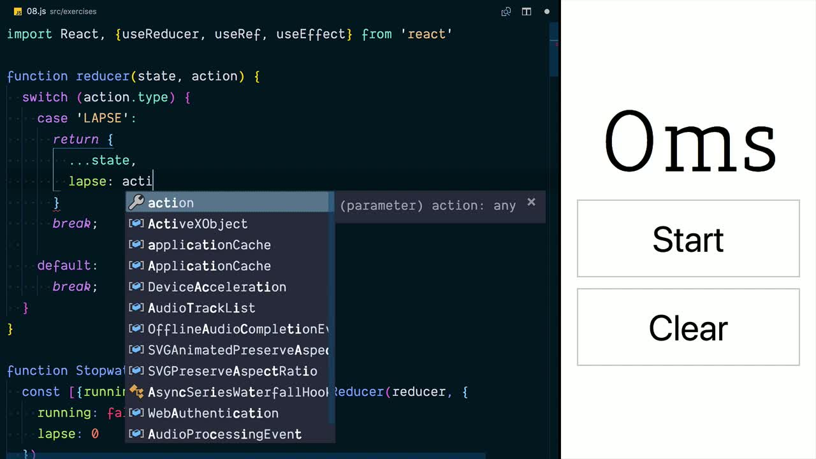
Task: Close the parameter details popup
Action: (531, 202)
